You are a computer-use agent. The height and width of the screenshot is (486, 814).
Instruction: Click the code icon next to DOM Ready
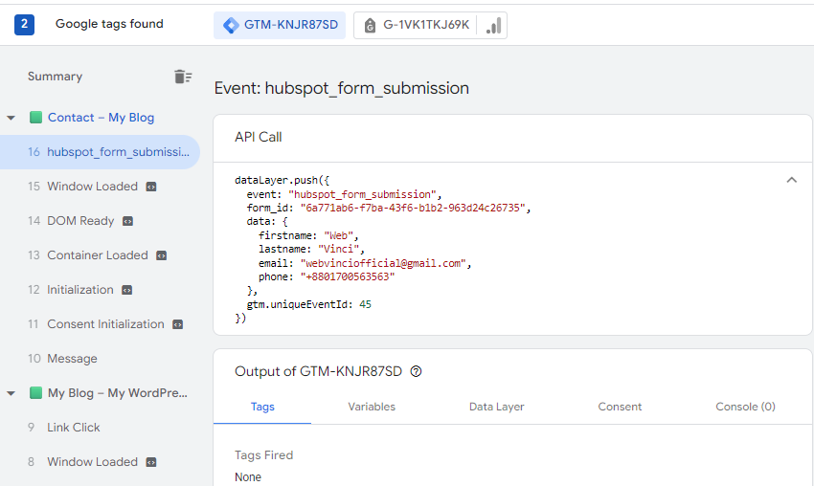[128, 221]
